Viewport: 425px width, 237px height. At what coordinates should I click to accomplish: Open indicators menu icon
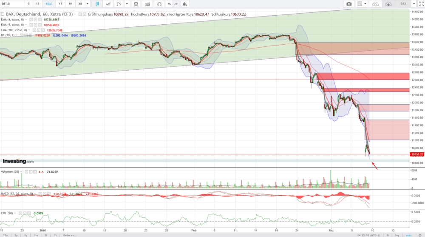147,4
